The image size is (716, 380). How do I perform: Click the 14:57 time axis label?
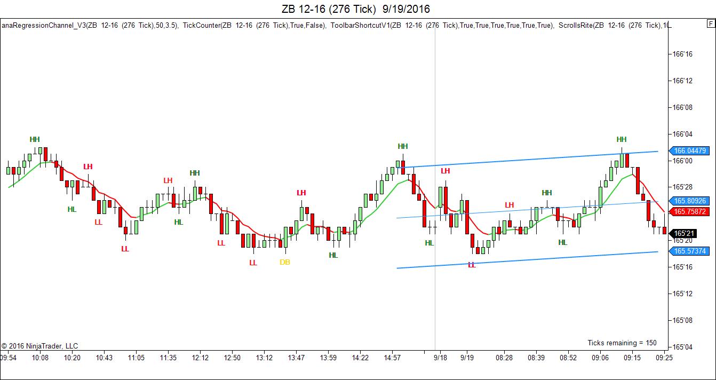pos(392,358)
